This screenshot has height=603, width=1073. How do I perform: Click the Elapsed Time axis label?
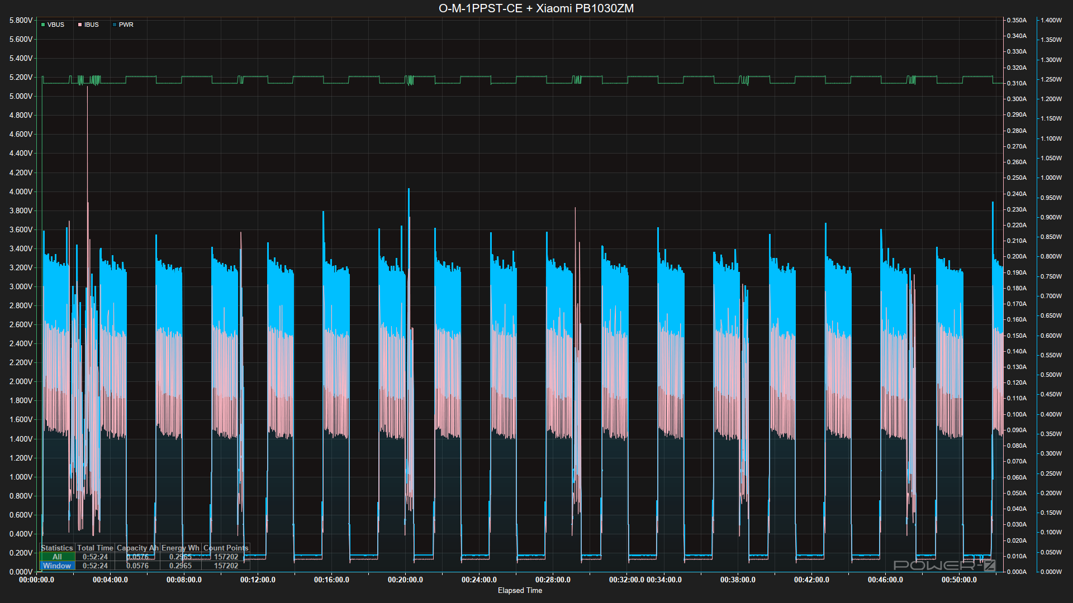point(520,590)
